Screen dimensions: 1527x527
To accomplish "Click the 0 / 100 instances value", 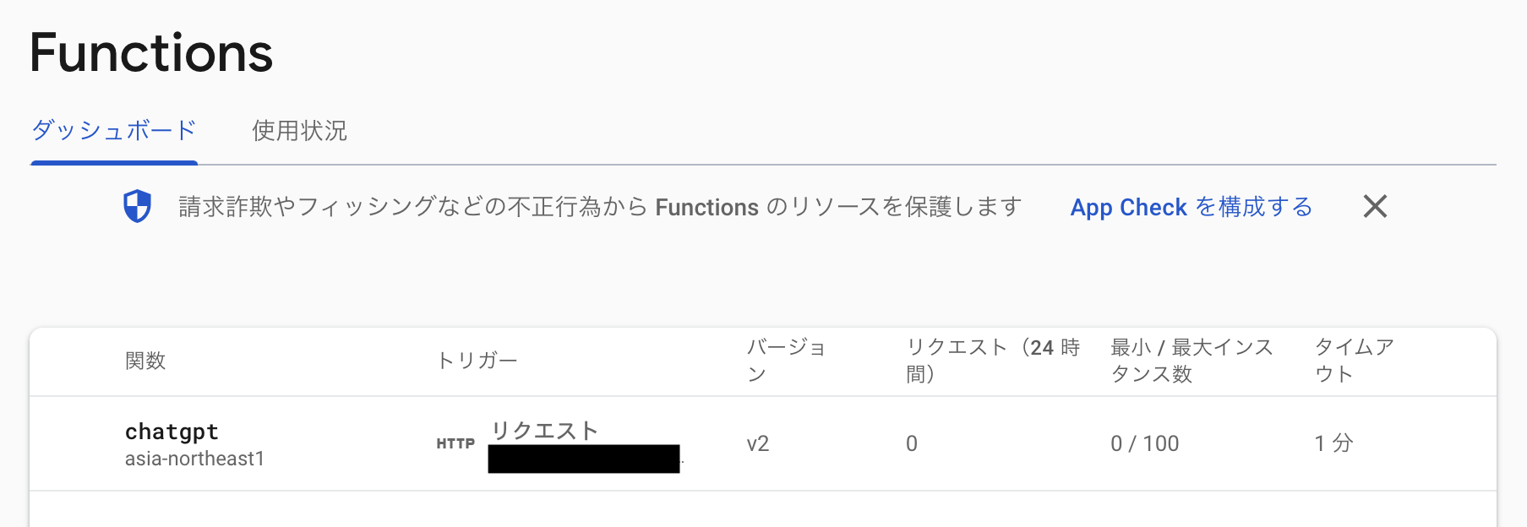I will pyautogui.click(x=1144, y=443).
